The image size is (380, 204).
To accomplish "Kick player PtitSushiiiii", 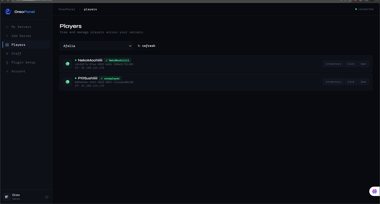I will 351,82.
